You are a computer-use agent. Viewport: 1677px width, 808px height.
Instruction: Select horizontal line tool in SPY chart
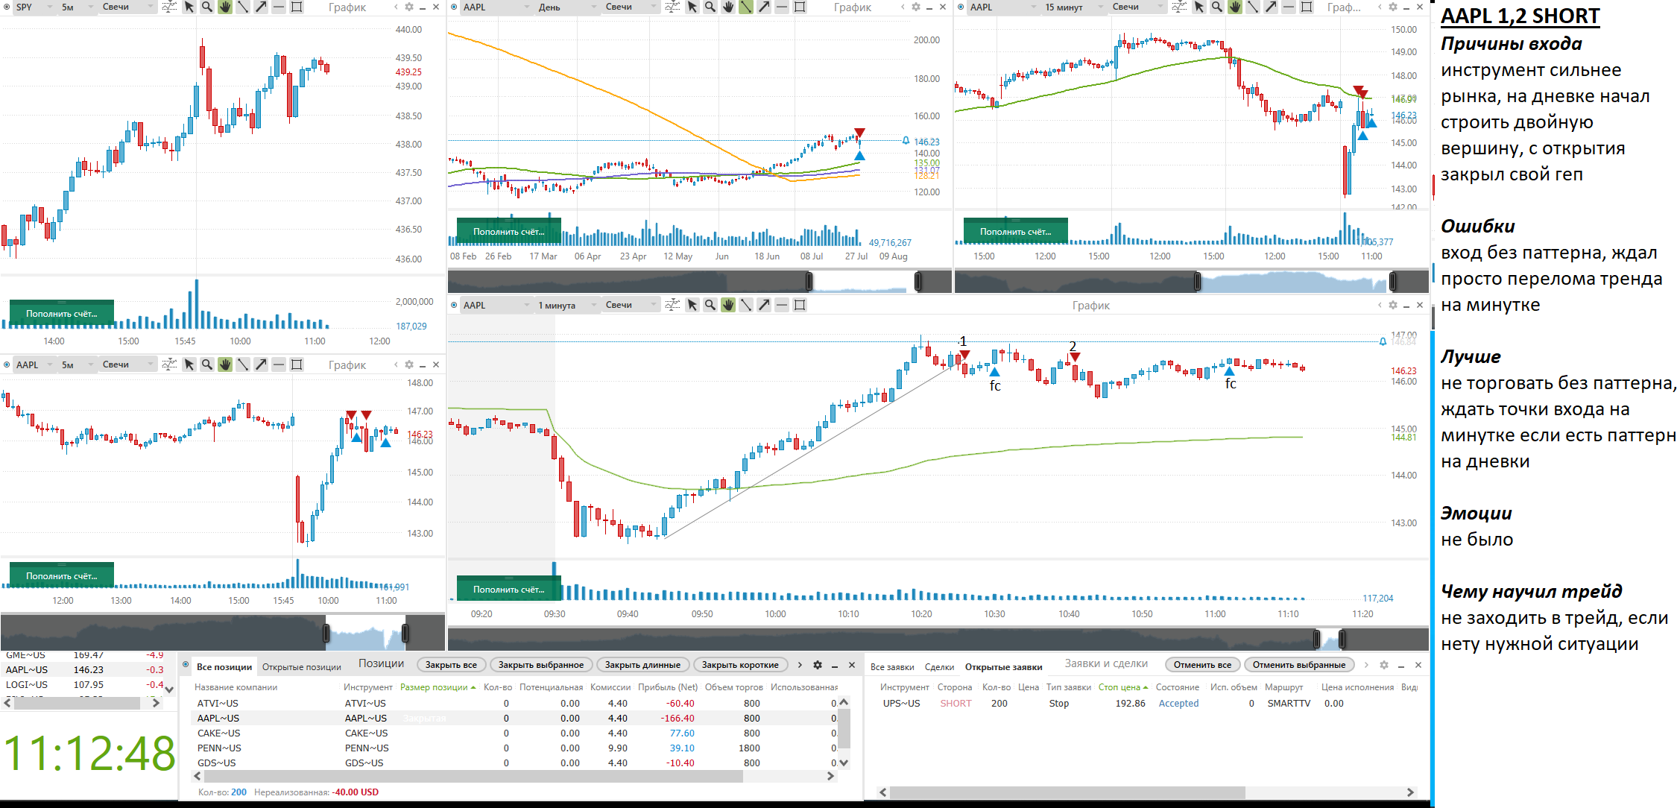tap(279, 7)
